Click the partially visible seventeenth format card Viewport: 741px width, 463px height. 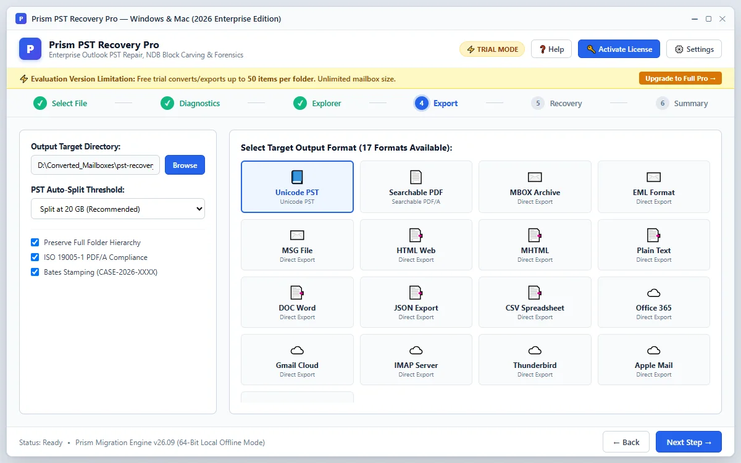(297, 397)
